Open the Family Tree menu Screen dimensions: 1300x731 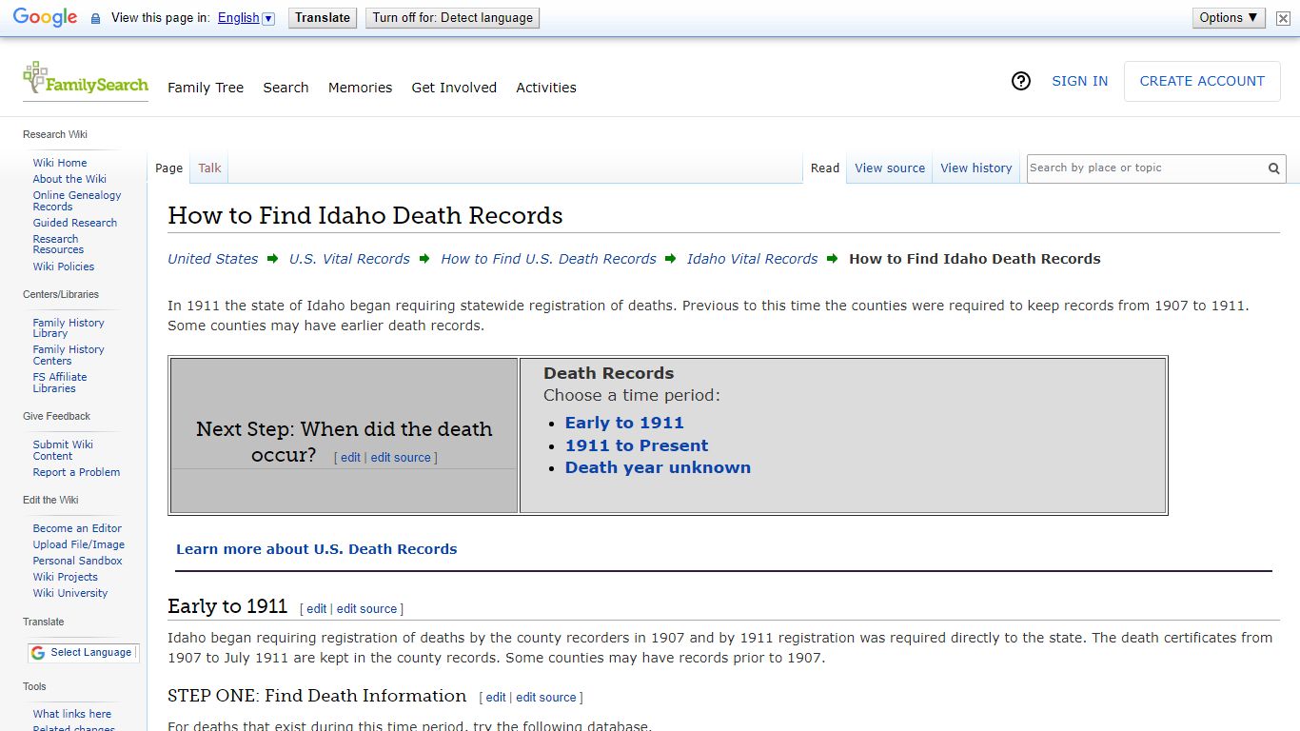click(x=206, y=88)
